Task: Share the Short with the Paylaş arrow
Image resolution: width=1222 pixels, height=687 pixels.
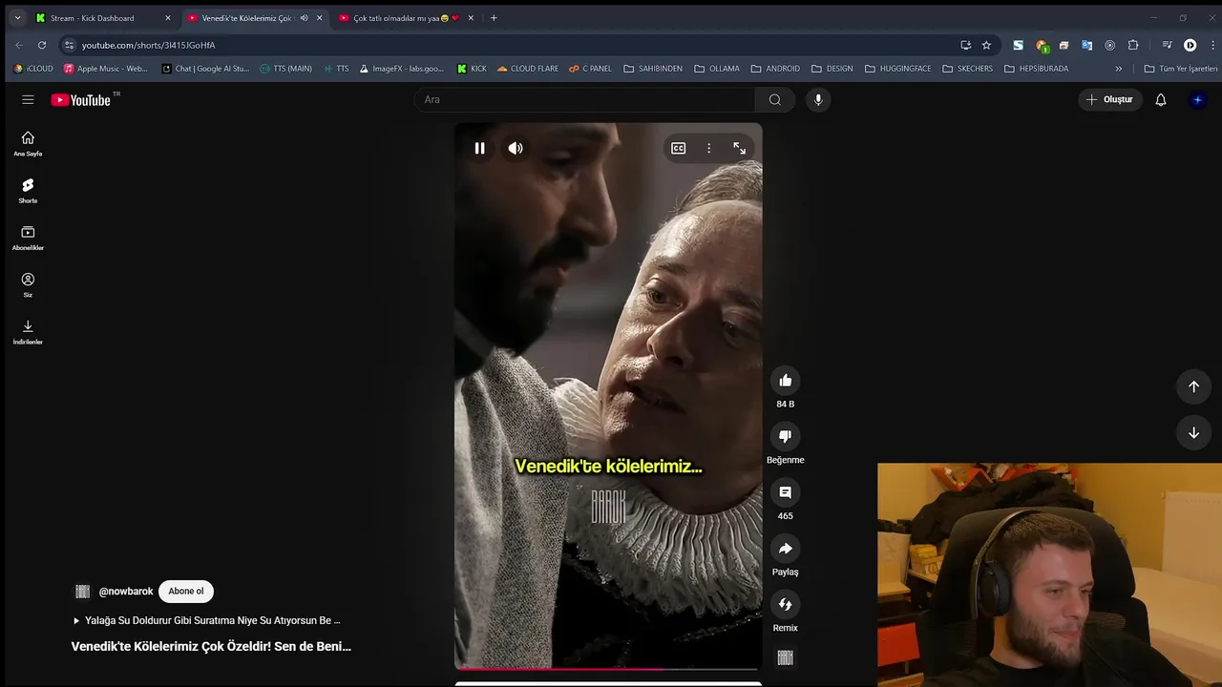Action: coord(785,549)
